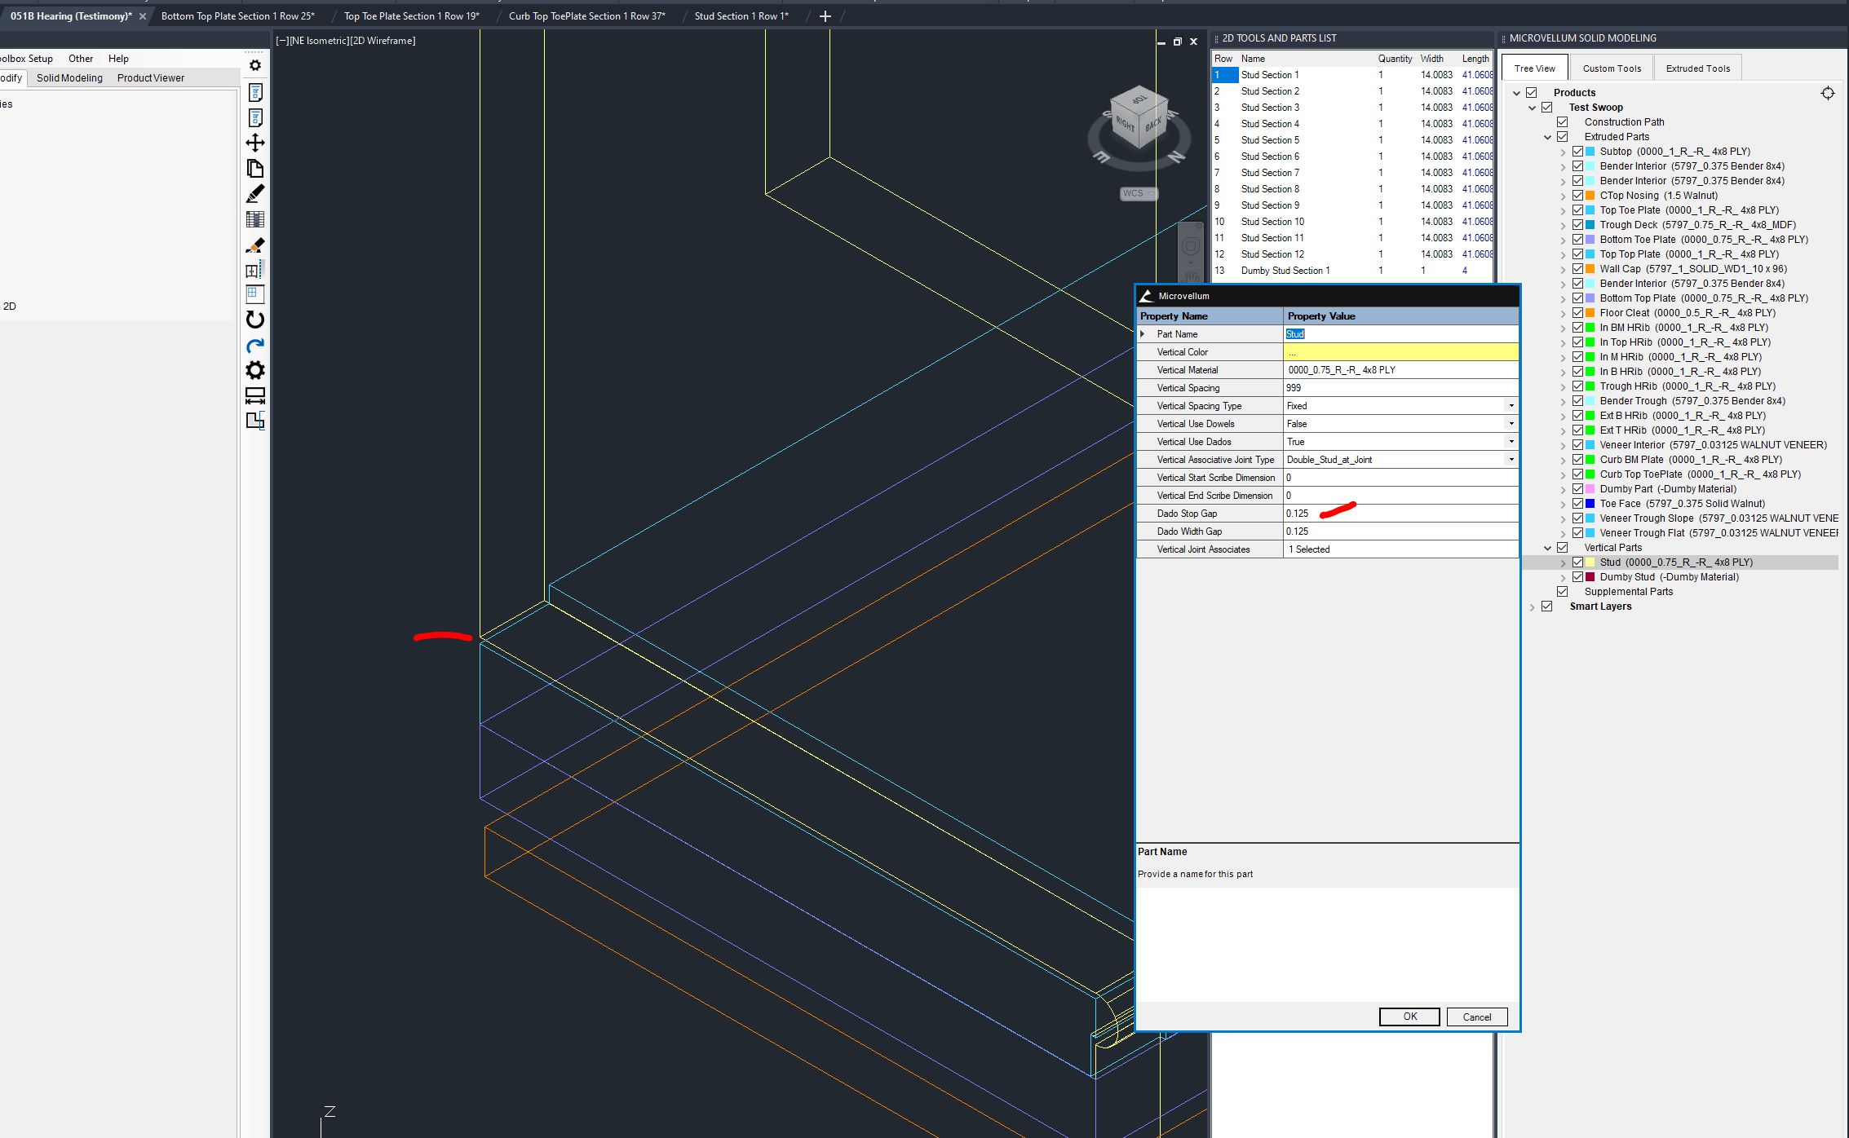Click the width dimension tool icon

[255, 395]
